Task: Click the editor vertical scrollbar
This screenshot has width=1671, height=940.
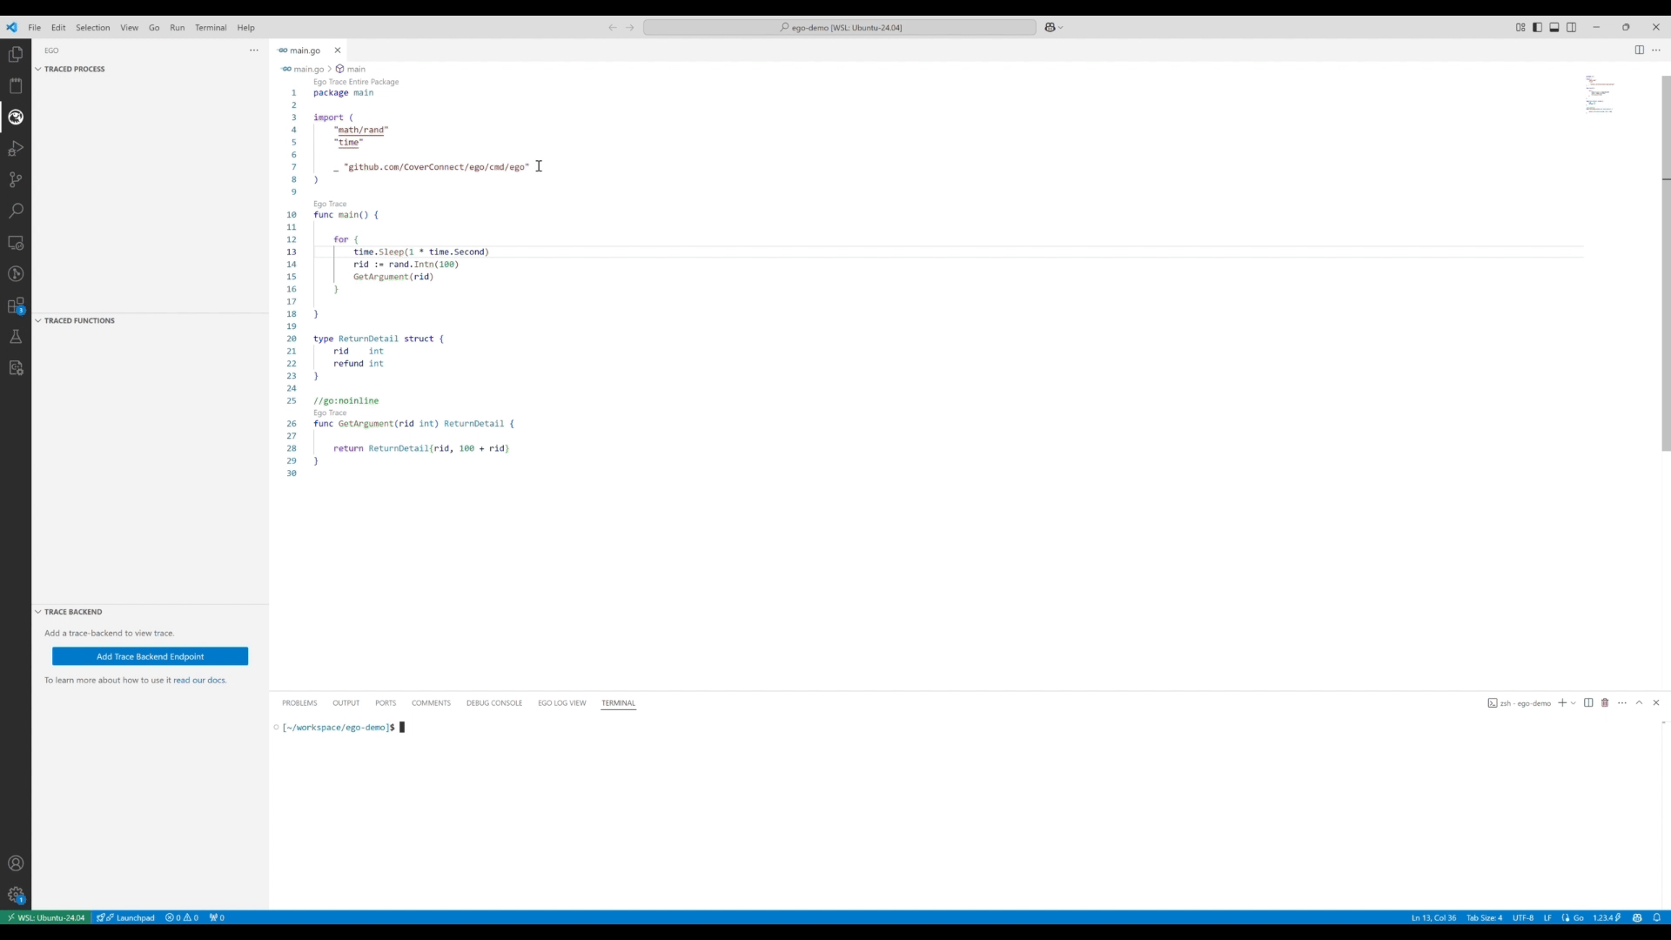Action: pyautogui.click(x=1666, y=261)
